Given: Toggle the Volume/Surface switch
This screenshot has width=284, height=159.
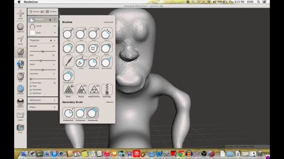Looking at the screenshot, I should pyautogui.click(x=43, y=11).
